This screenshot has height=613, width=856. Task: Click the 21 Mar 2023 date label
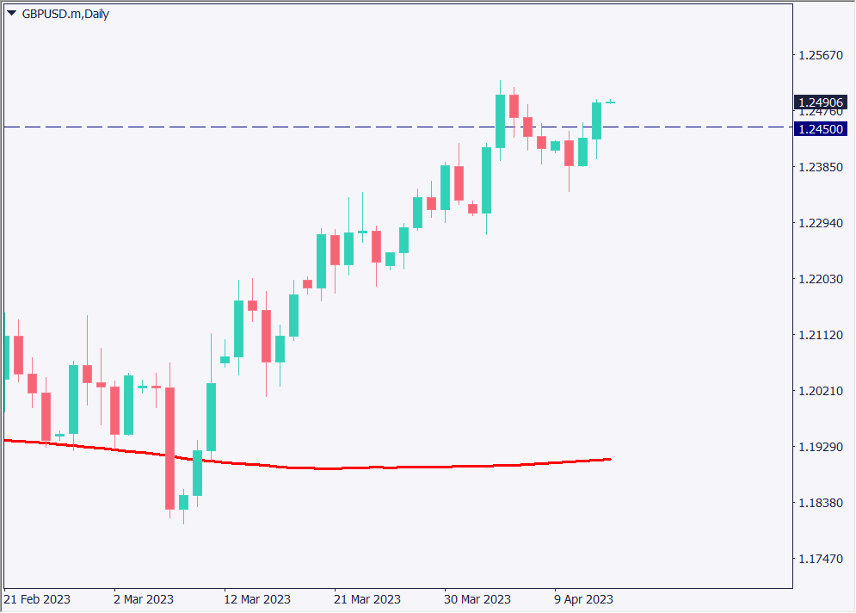(x=367, y=599)
